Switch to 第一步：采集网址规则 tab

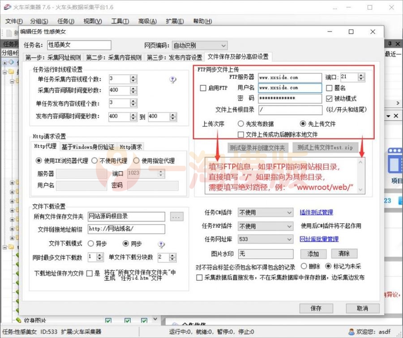pos(53,57)
